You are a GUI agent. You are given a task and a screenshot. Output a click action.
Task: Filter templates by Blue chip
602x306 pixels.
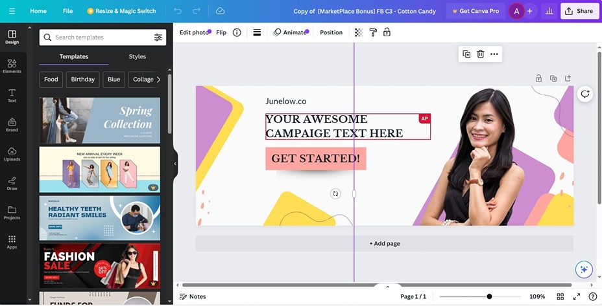[114, 80]
